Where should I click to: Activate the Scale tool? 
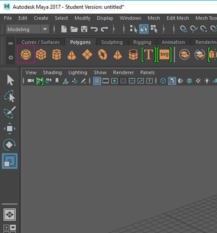(x=10, y=161)
